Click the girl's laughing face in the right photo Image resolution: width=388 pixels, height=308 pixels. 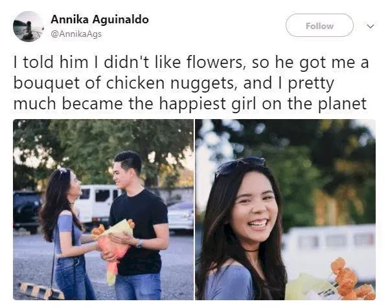255,208
